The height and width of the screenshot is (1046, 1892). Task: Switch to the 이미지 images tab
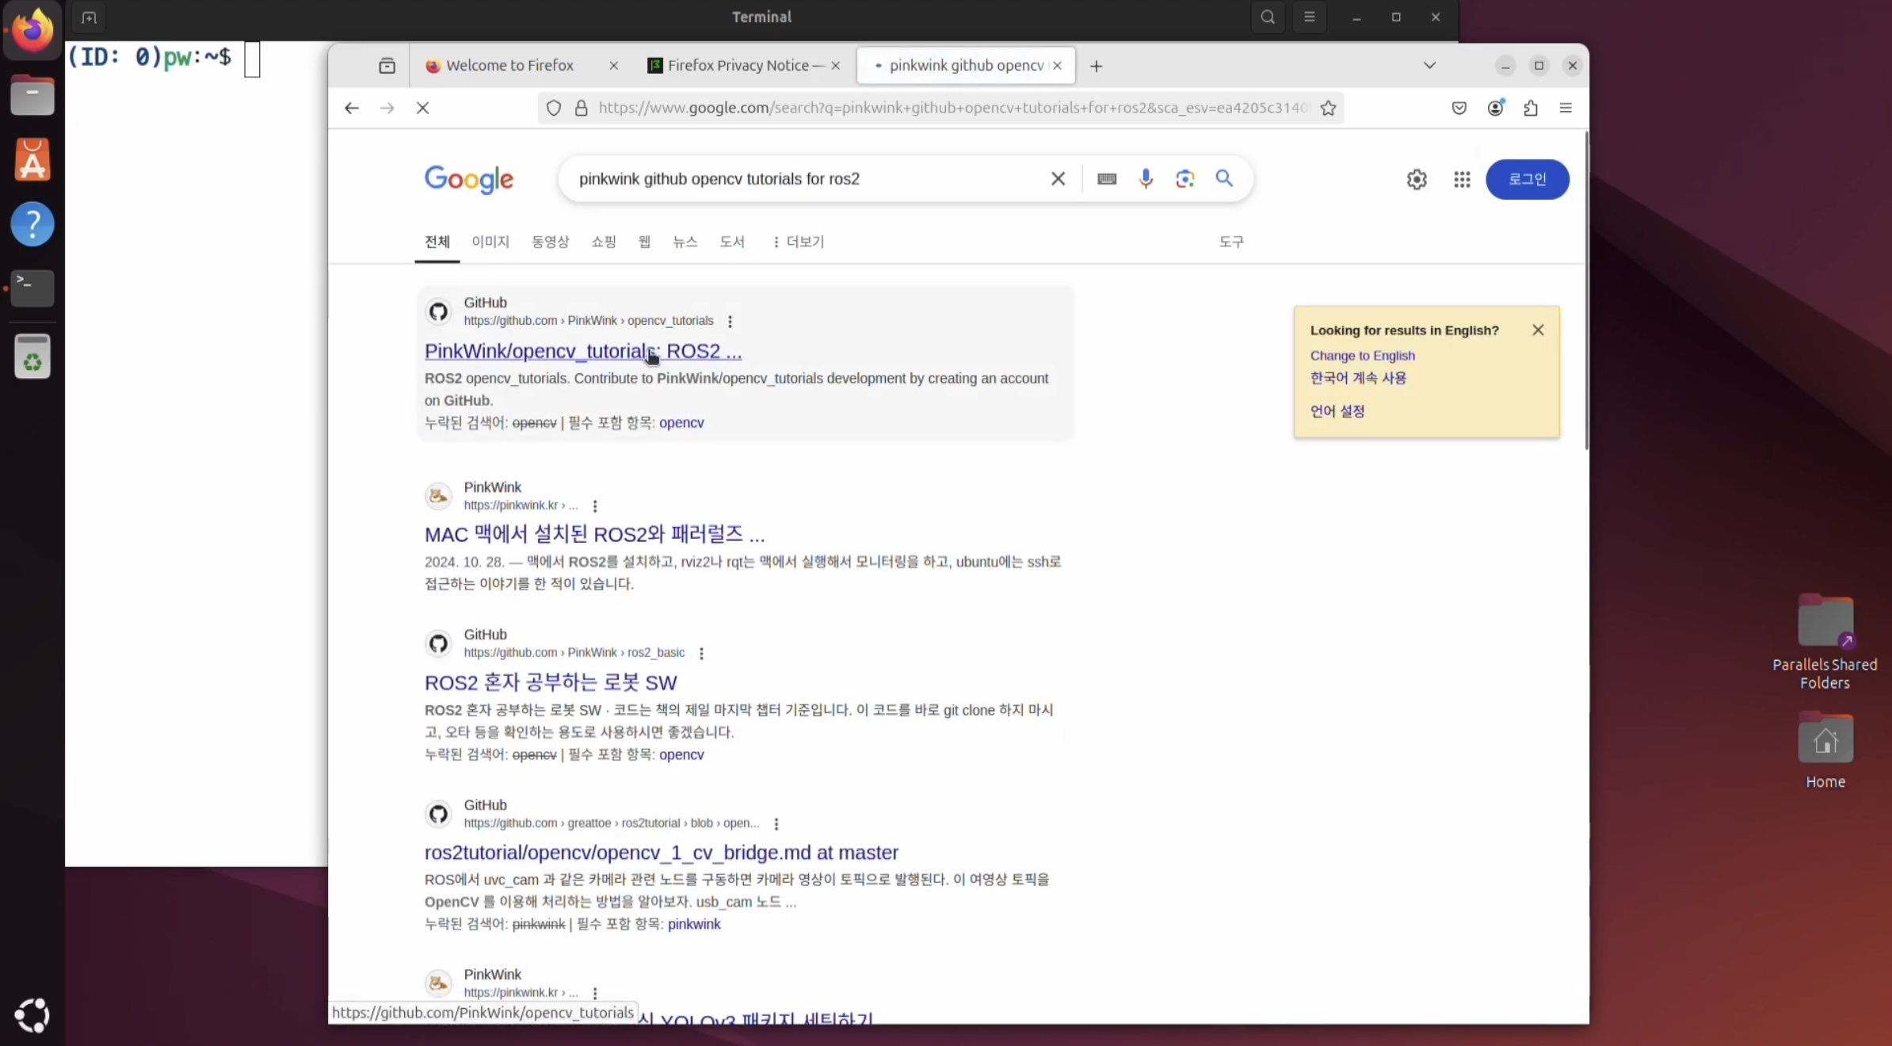490,242
